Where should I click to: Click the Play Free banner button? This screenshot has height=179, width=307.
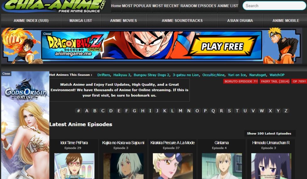[x=222, y=47]
